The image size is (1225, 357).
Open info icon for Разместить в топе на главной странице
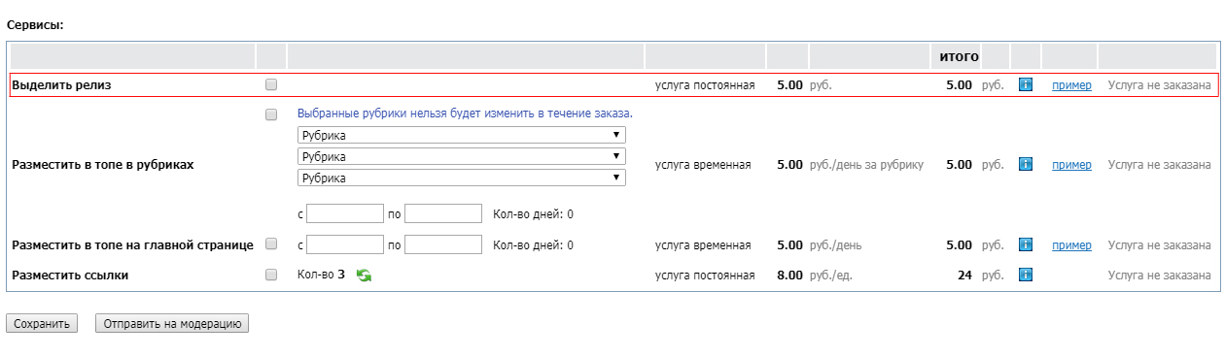pyautogui.click(x=1025, y=245)
